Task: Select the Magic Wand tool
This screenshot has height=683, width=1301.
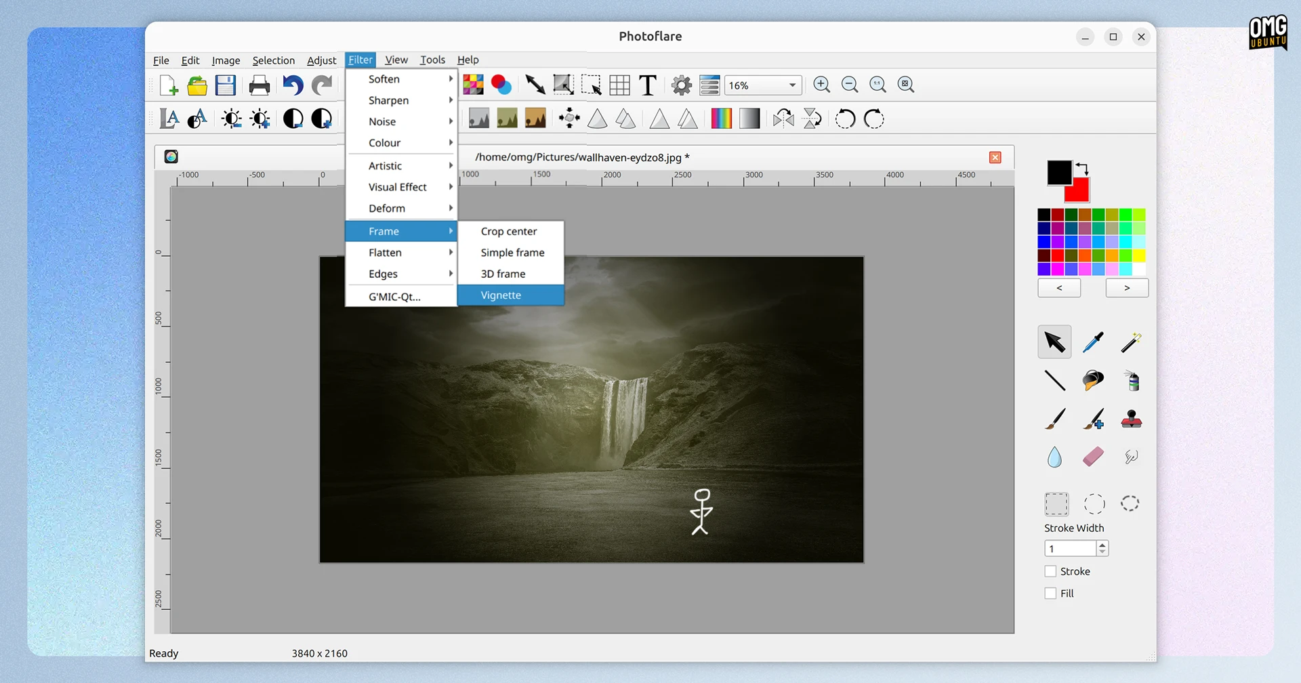Action: point(1131,342)
